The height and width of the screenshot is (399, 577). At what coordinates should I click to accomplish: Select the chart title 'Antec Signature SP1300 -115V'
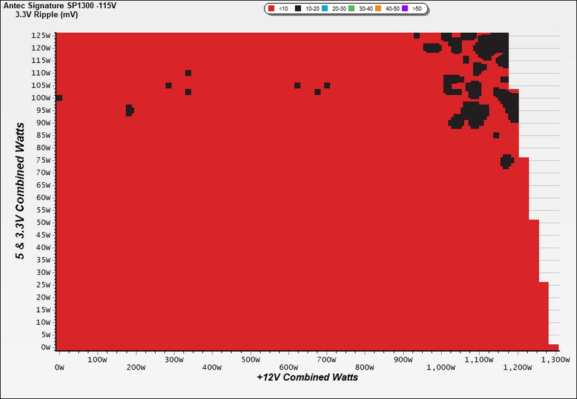(60, 6)
